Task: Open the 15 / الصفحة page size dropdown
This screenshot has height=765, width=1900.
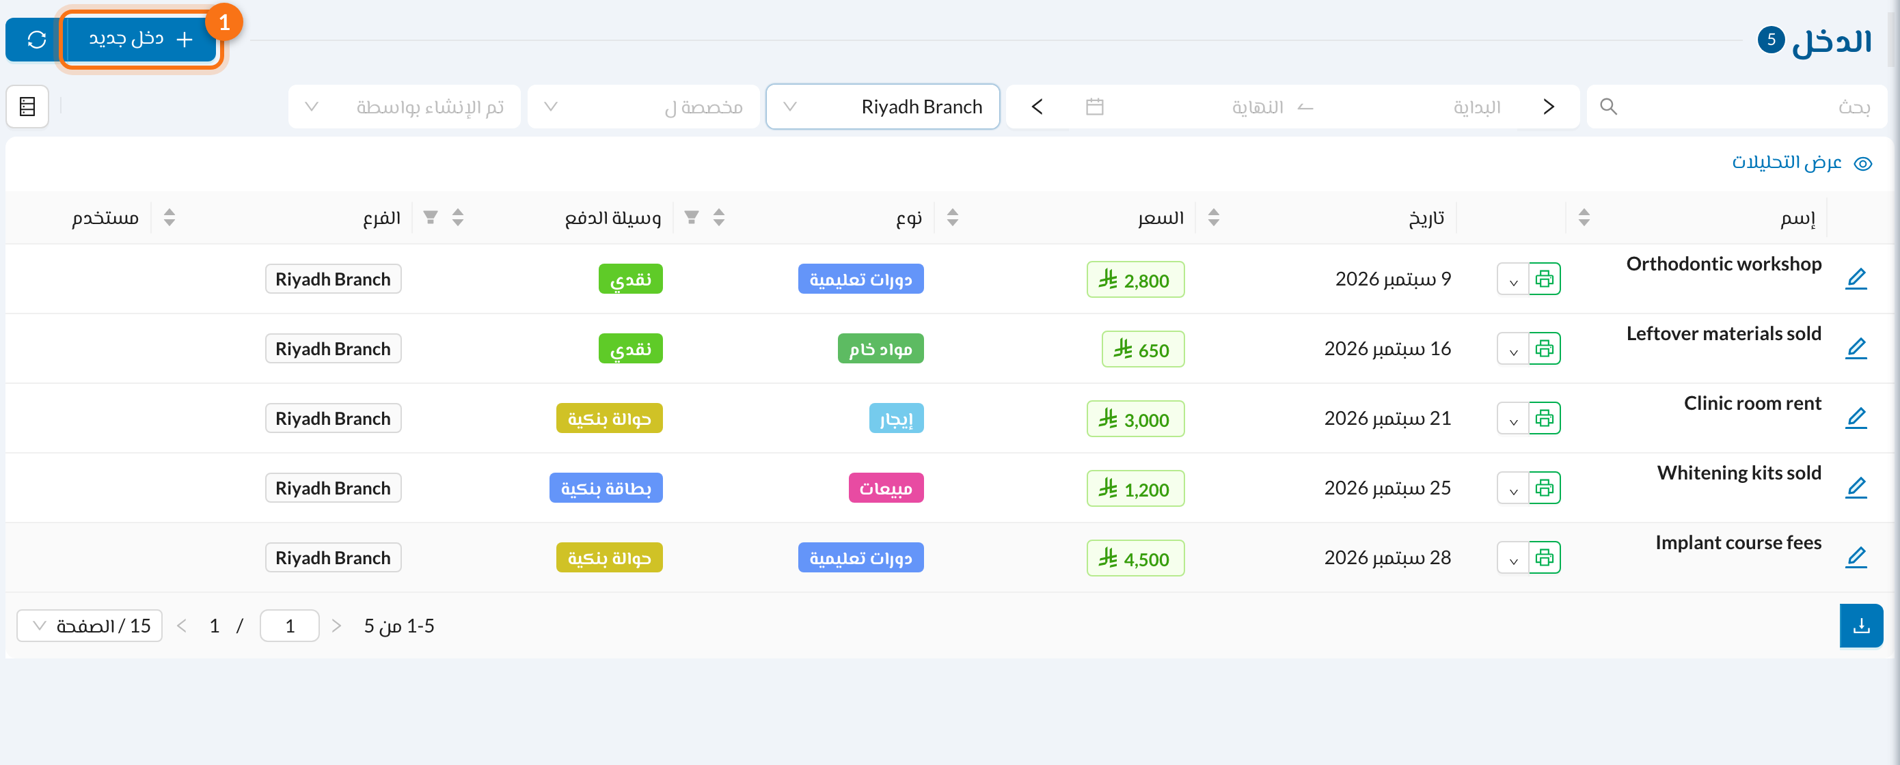Action: [x=90, y=626]
